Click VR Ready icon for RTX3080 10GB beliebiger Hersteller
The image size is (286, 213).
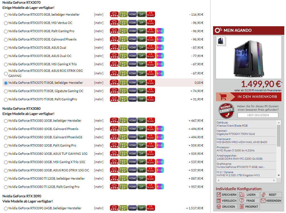click(x=151, y=120)
